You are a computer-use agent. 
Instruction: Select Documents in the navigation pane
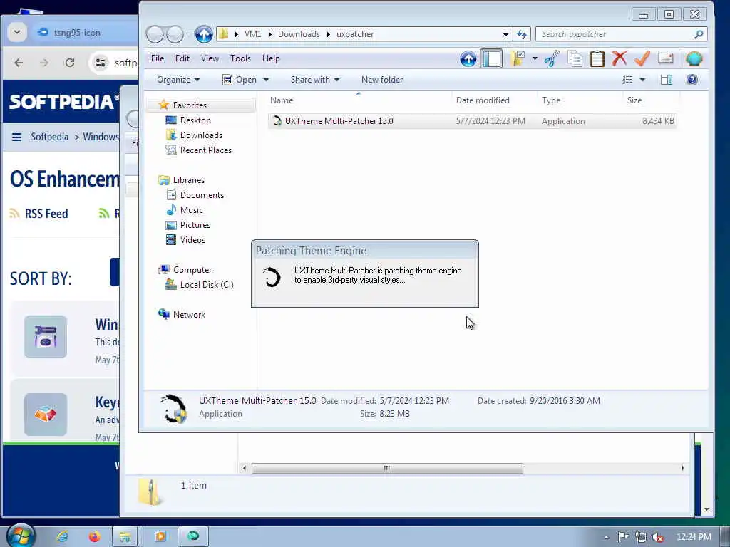pos(202,195)
